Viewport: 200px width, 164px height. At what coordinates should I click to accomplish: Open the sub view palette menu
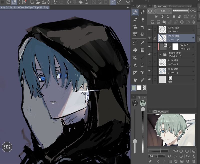click(x=150, y=111)
